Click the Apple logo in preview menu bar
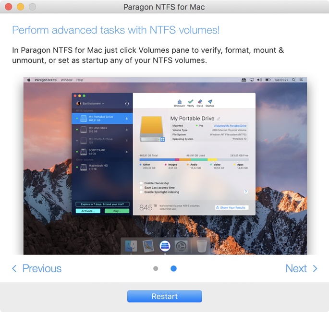The height and width of the screenshot is (312, 329). 29,80
